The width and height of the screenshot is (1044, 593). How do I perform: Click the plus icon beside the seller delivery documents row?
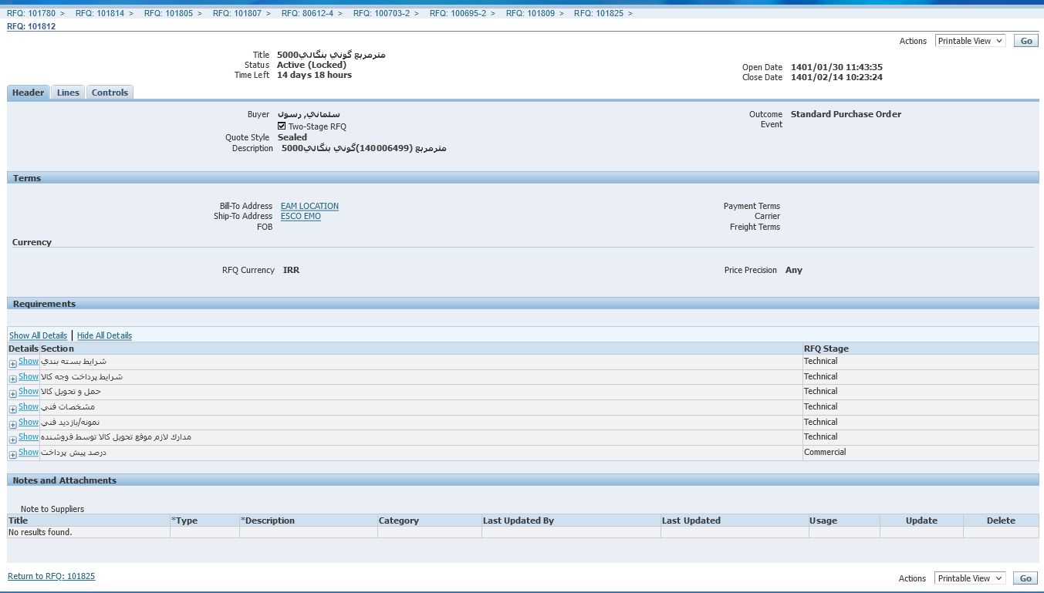point(12,440)
